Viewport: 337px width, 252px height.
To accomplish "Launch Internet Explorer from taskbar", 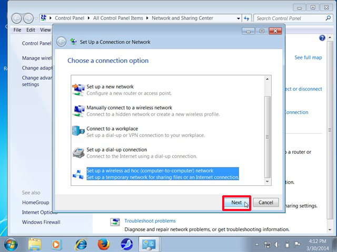I will (81, 244).
